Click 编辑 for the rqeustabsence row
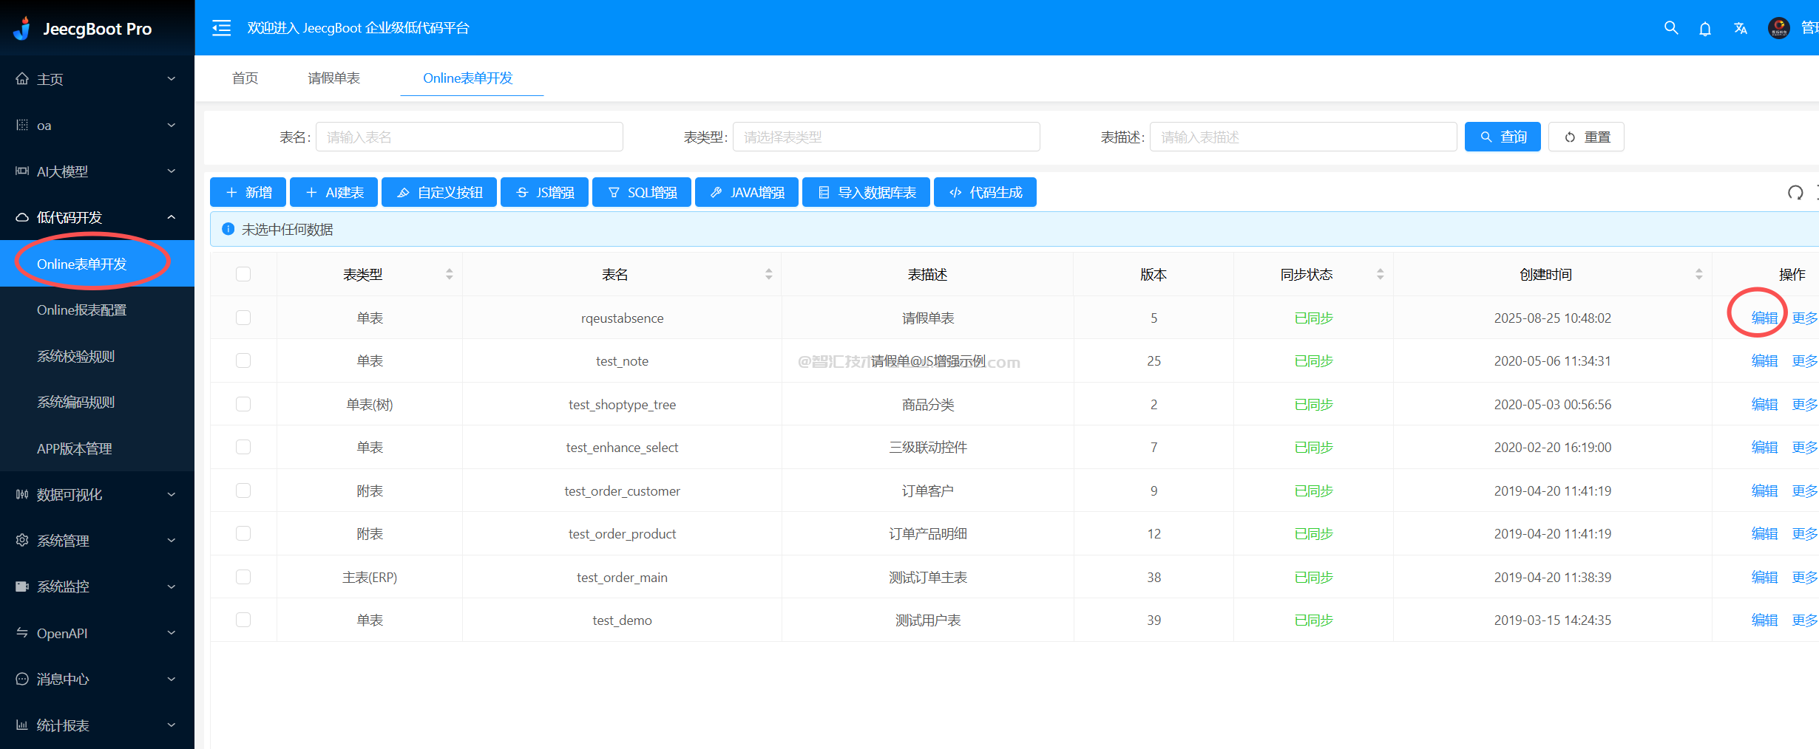 1764,318
